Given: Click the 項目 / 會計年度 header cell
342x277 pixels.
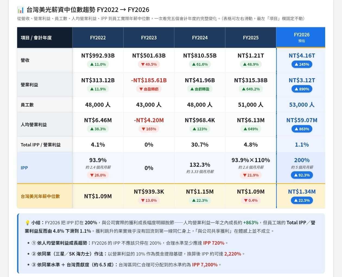Looking at the screenshot, I should 45,37.
